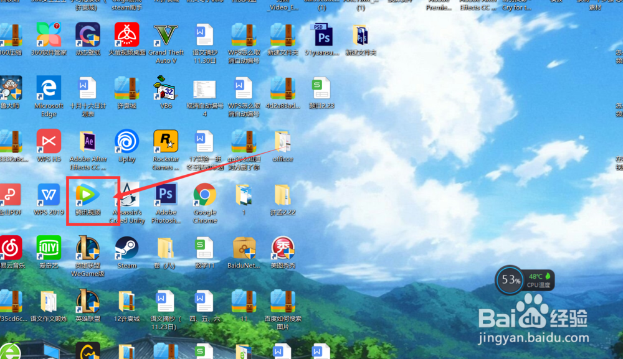Click the 360软件管家 desktop icon
Viewport: 623px width, 359px height.
click(49, 34)
